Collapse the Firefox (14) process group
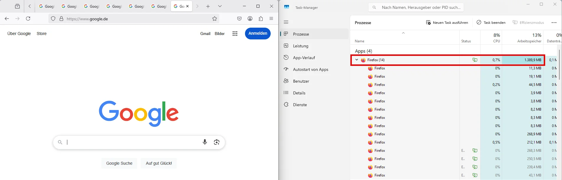Image resolution: width=562 pixels, height=180 pixels. pyautogui.click(x=357, y=60)
